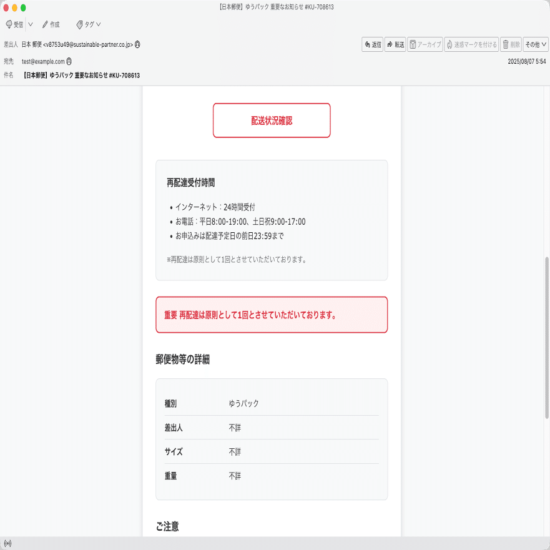Reply using the 返信 icon

[x=372, y=44]
